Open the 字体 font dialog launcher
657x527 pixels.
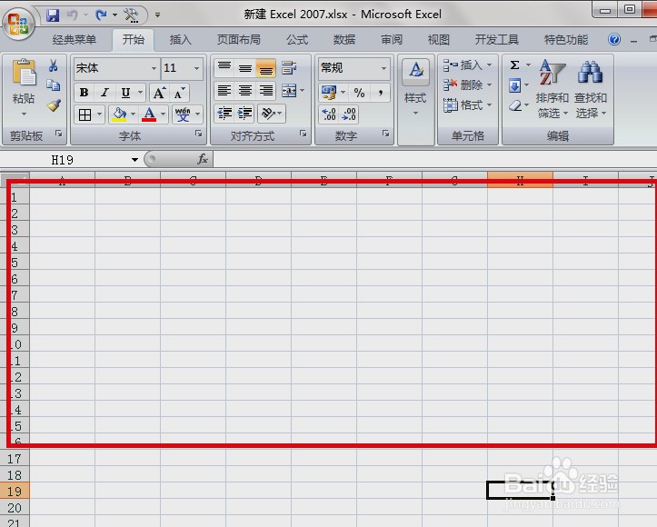tap(198, 134)
